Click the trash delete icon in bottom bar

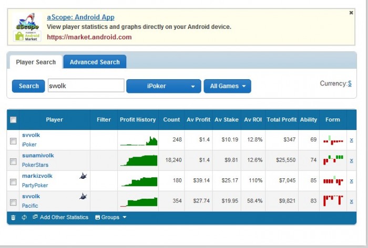tap(13, 218)
